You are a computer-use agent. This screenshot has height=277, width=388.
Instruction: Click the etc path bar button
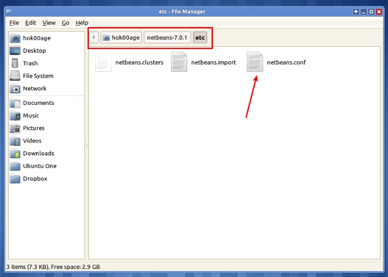click(200, 37)
